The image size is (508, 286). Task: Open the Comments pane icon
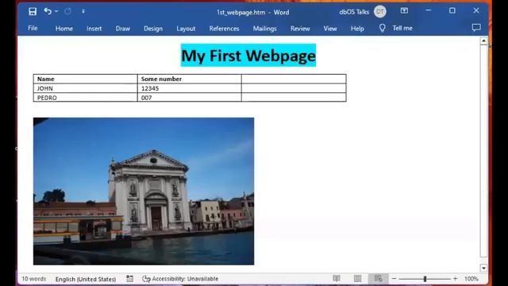(x=476, y=28)
